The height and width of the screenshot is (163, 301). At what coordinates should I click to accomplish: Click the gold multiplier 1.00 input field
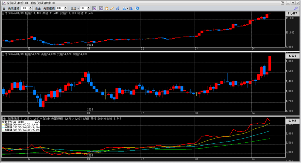[24, 8]
